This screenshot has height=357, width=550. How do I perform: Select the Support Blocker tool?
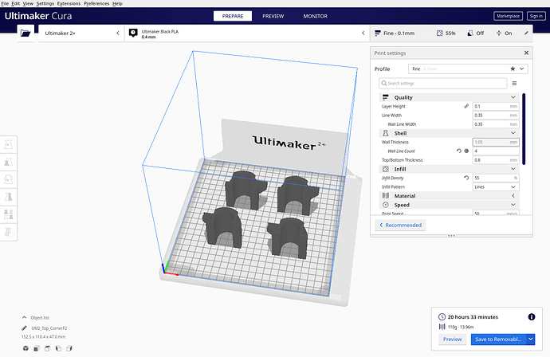coord(9,232)
